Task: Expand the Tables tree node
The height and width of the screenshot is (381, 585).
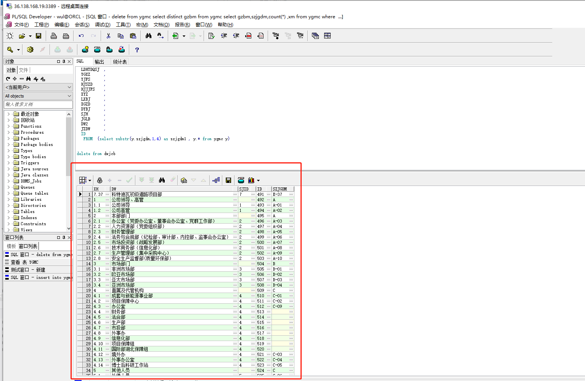Action: tap(8, 211)
